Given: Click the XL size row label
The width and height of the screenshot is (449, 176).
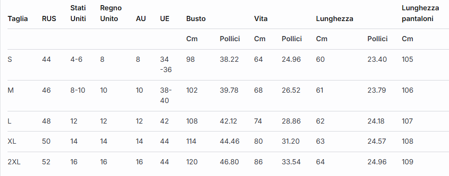Looking at the screenshot, I should click(12, 141).
